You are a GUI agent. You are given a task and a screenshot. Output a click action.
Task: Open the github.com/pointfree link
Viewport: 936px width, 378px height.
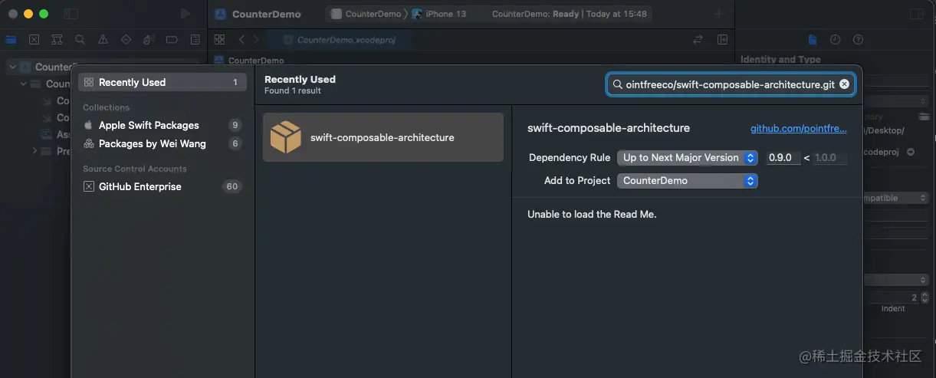[799, 129]
